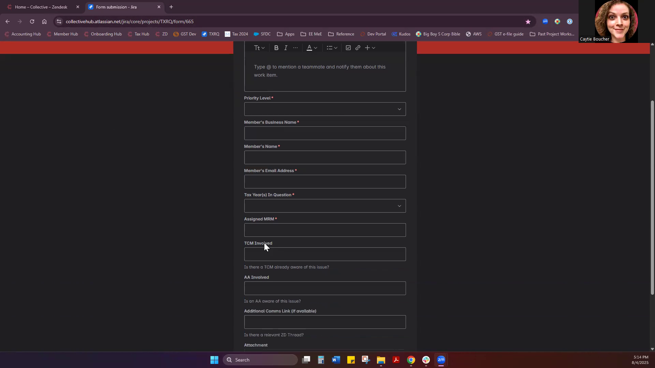Open the Zoom extension icon in Chrome
655x368 pixels.
click(545, 21)
